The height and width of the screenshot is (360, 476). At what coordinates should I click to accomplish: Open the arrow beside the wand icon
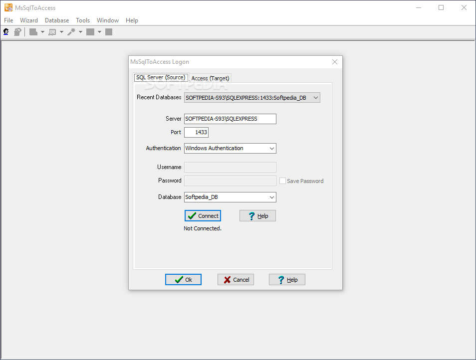pos(80,32)
